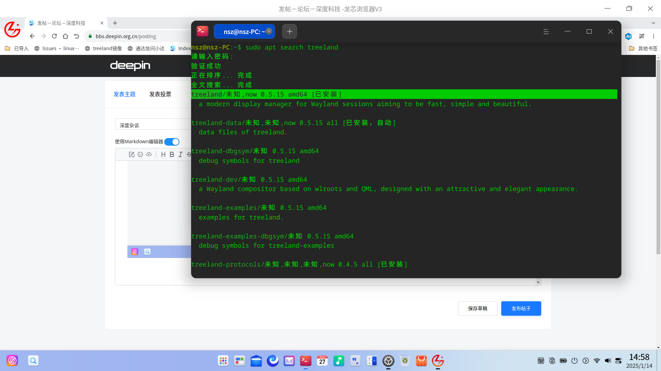Screen dimensions: 661x371
Task: Open volume control in tray
Action: tap(608, 361)
